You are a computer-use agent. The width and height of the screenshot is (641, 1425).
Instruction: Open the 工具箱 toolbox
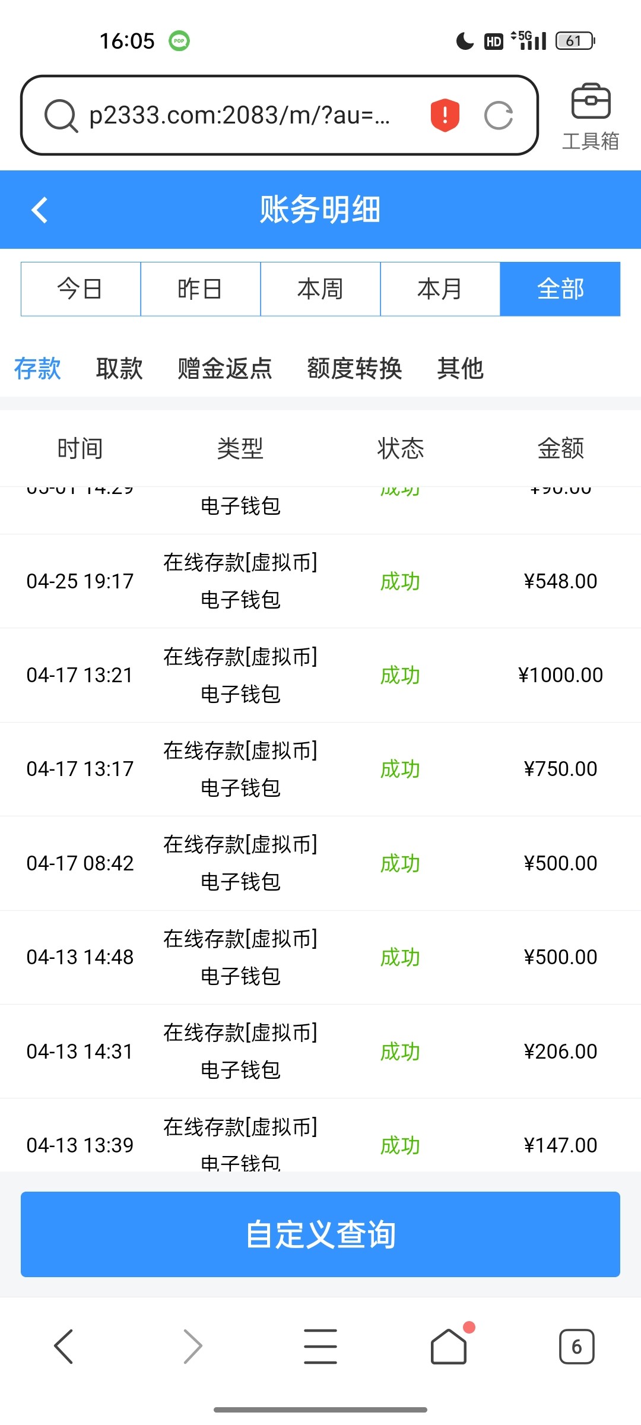[590, 116]
